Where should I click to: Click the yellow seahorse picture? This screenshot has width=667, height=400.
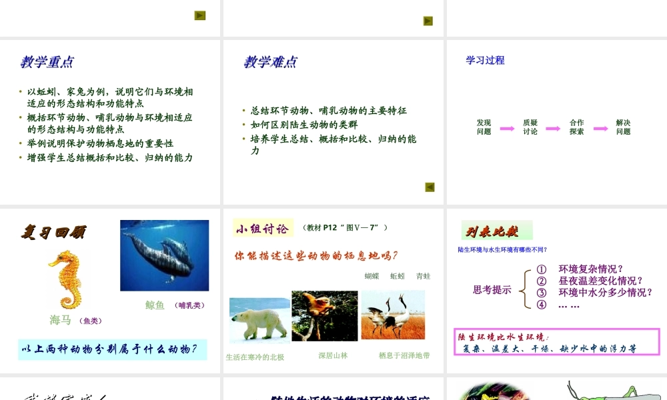pos(67,279)
